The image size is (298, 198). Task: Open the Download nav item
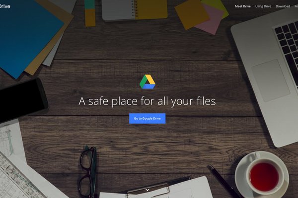(x=283, y=6)
